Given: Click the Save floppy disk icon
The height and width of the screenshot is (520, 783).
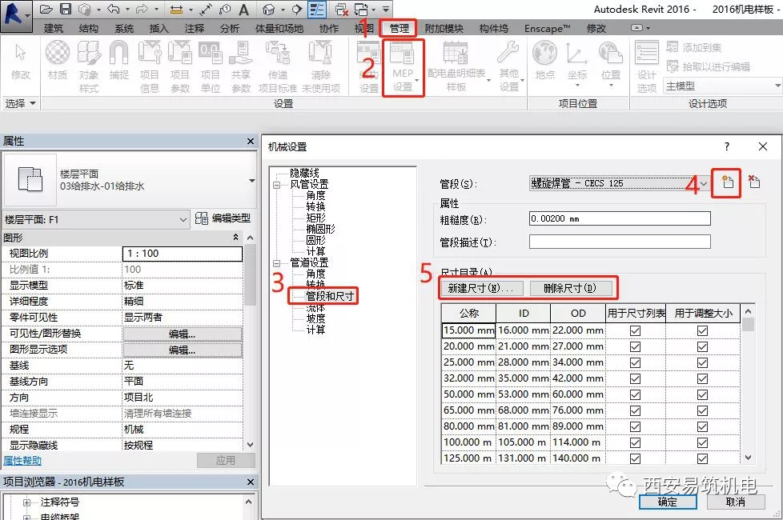Looking at the screenshot, I should 66,9.
